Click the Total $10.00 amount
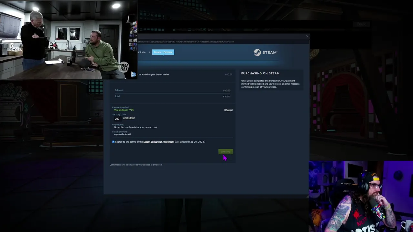413x232 pixels. 227,97
